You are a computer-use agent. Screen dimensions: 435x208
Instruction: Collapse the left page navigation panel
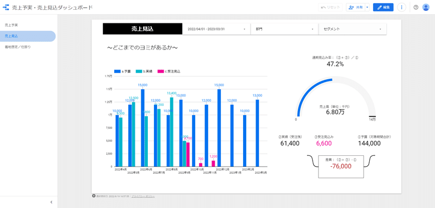coord(51,202)
